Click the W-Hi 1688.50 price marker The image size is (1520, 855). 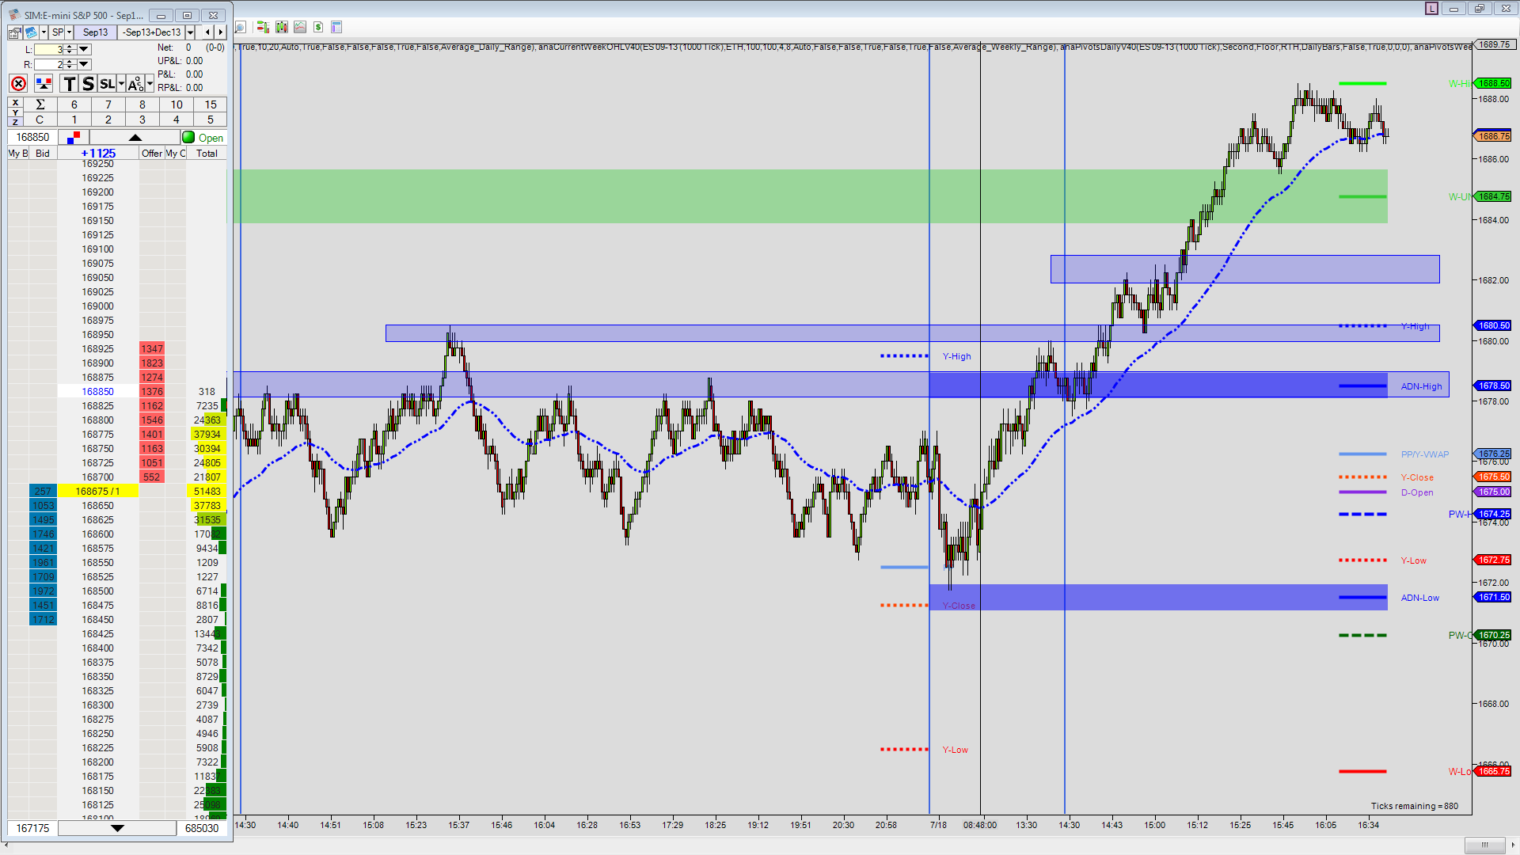point(1493,83)
